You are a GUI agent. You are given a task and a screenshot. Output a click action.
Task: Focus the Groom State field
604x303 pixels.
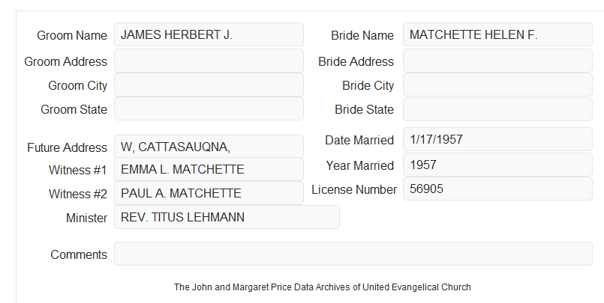[209, 108]
